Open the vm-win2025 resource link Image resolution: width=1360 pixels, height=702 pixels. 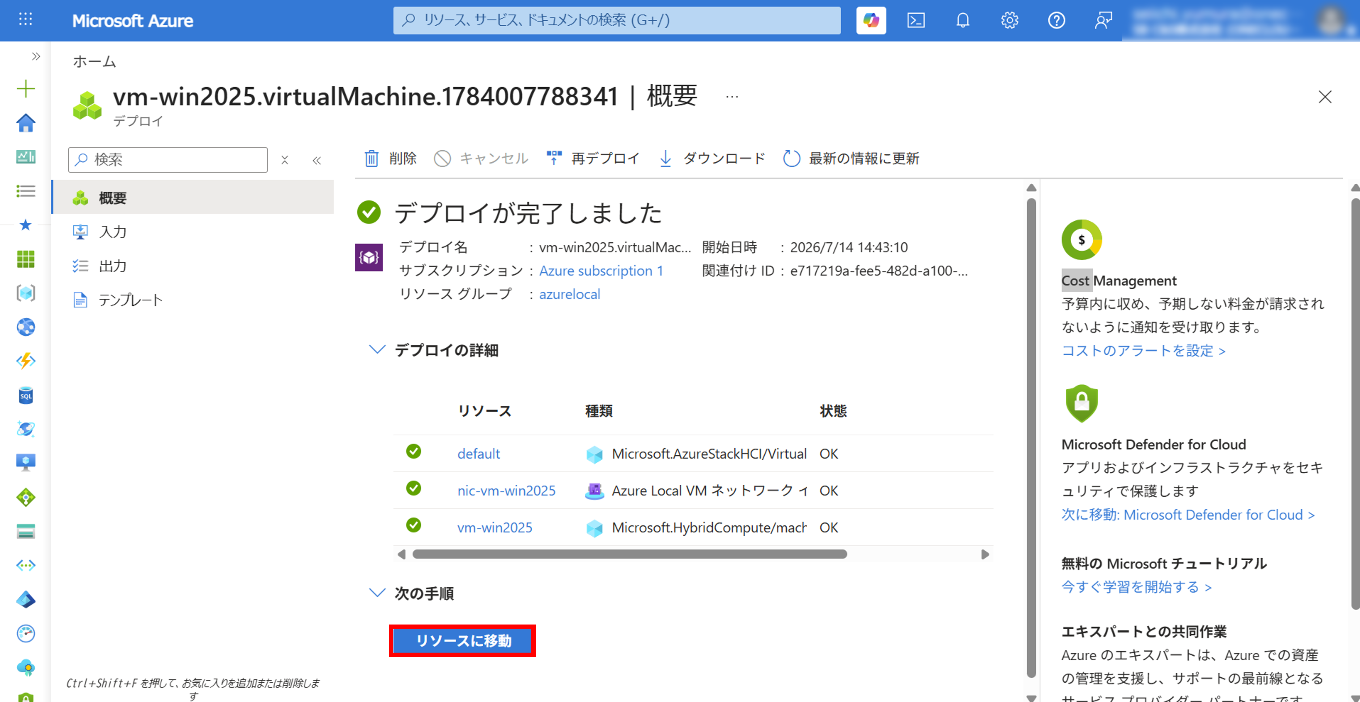[x=495, y=527]
